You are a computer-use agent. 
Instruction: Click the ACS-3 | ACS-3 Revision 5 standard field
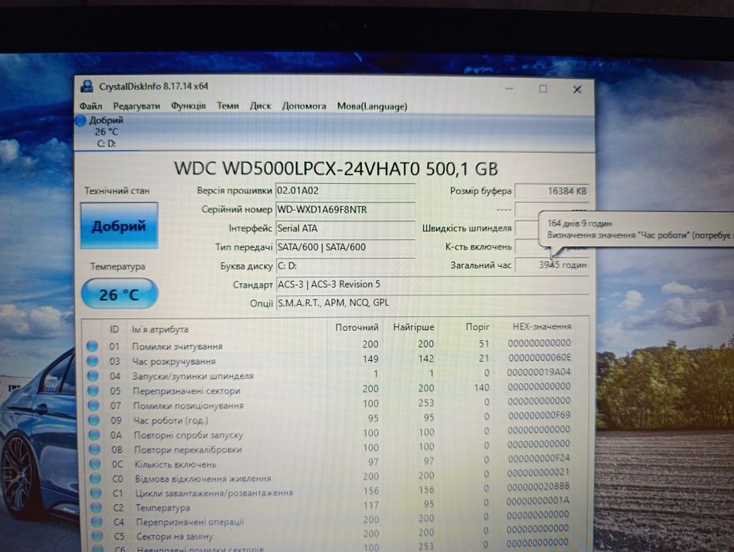tap(432, 284)
